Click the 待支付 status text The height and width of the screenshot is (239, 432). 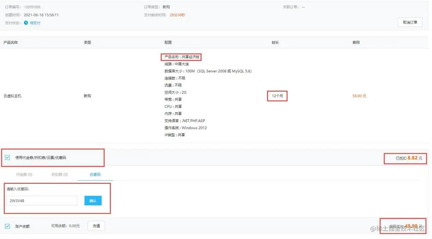click(35, 23)
